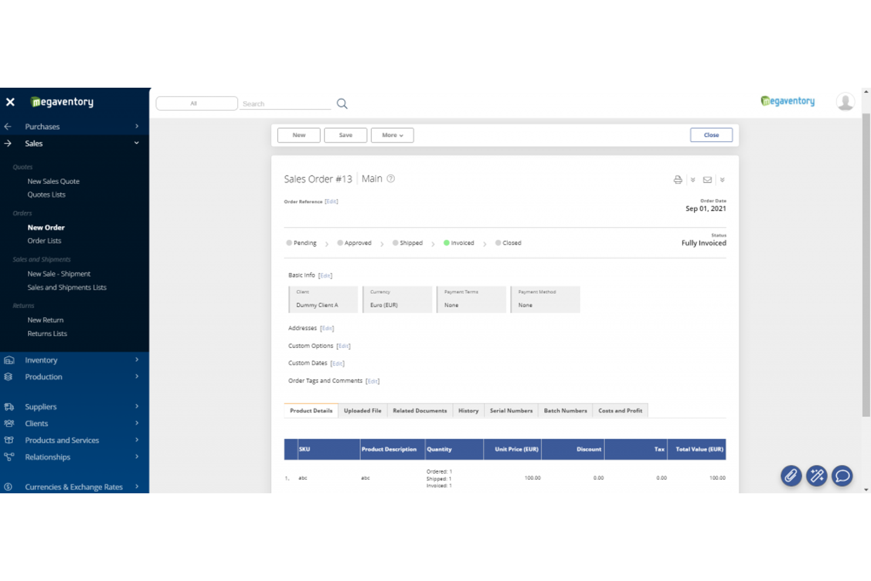The height and width of the screenshot is (581, 871).
Task: Open the magic wand tools button
Action: 817,475
